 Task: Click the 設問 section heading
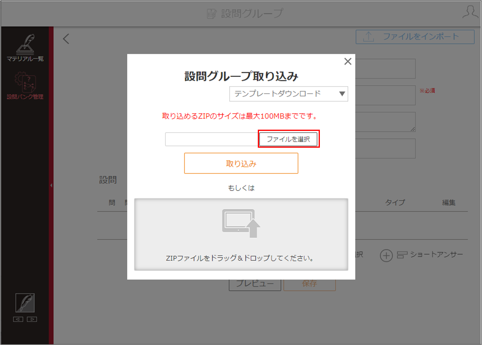click(x=108, y=180)
